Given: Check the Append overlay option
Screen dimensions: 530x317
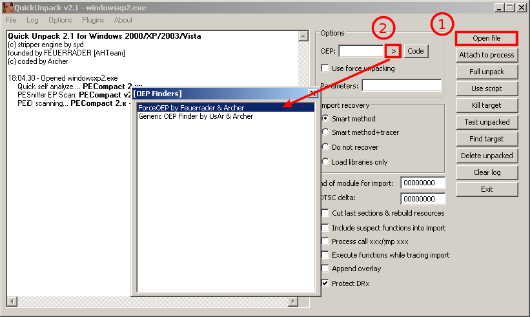Looking at the screenshot, I should coord(325,269).
